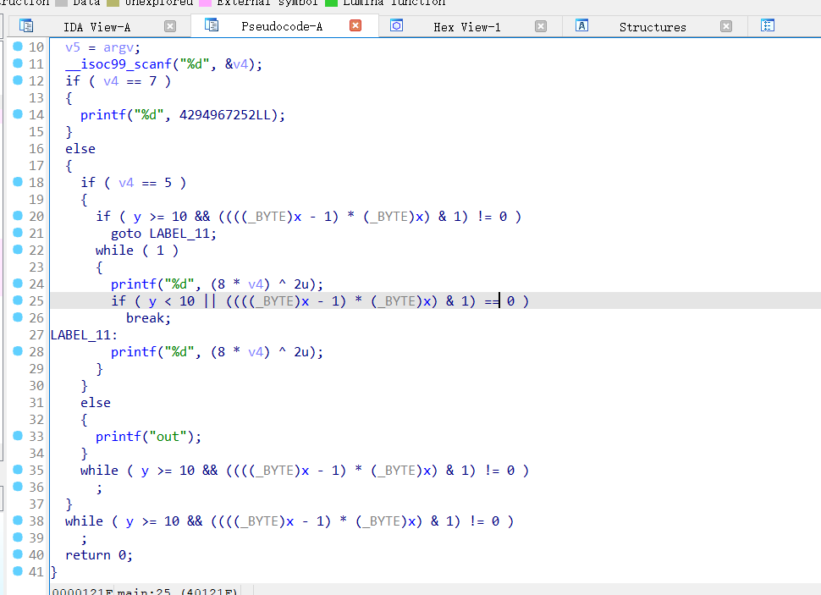Click the v4 == 7 condition
Image resolution: width=821 pixels, height=595 pixels.
coord(129,81)
